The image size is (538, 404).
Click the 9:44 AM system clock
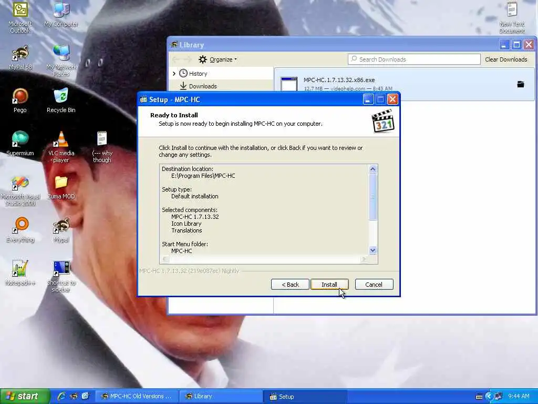click(519, 397)
